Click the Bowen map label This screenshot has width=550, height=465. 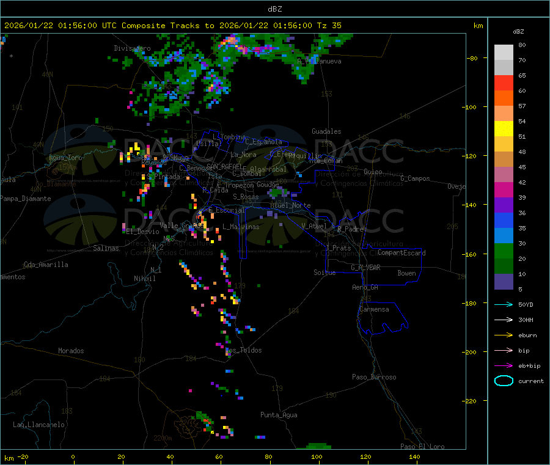[x=407, y=274]
